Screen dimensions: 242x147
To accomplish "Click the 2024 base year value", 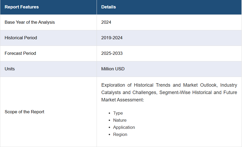I will tap(106, 22).
